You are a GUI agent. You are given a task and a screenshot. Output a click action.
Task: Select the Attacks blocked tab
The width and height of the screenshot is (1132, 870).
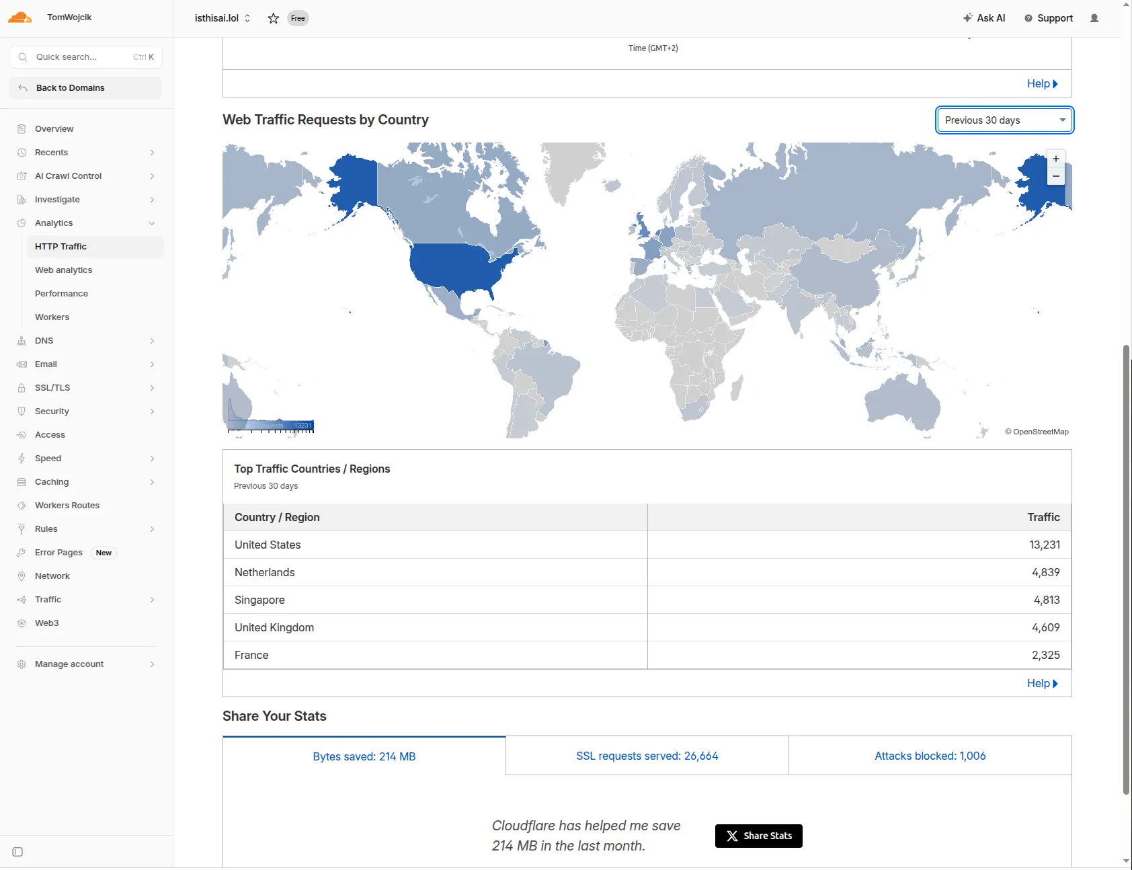pos(930,756)
